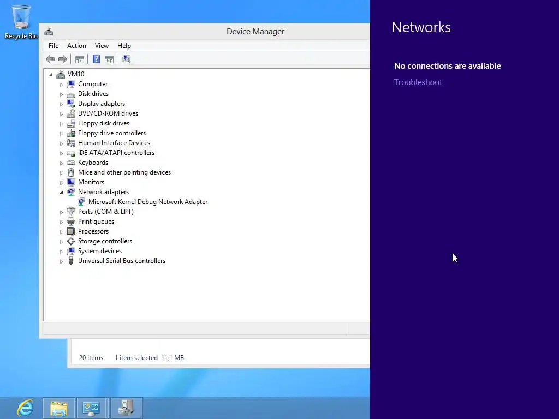This screenshot has height=419, width=559.
Task: Click the Forward arrow in the Device Manager toolbar
Action: 63,59
